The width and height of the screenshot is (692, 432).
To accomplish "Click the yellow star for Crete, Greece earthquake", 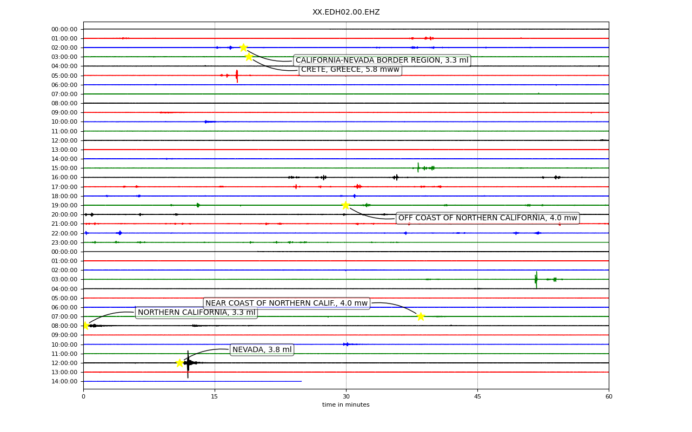I will [x=249, y=57].
